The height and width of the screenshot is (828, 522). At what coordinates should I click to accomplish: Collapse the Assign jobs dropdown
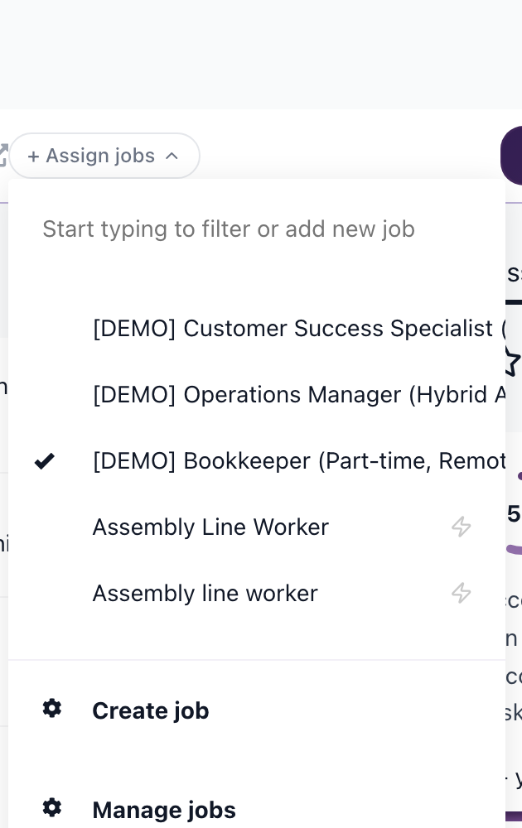[104, 156]
